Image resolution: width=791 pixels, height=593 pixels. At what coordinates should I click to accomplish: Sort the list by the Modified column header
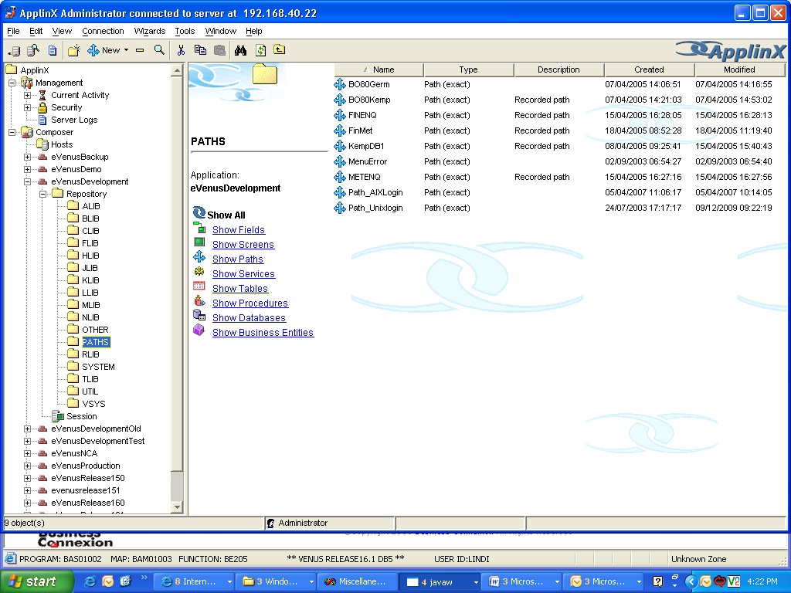[739, 69]
